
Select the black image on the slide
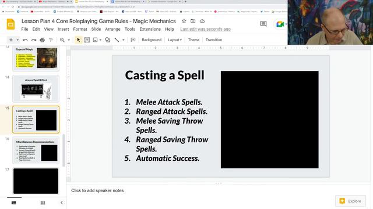pos(269,120)
